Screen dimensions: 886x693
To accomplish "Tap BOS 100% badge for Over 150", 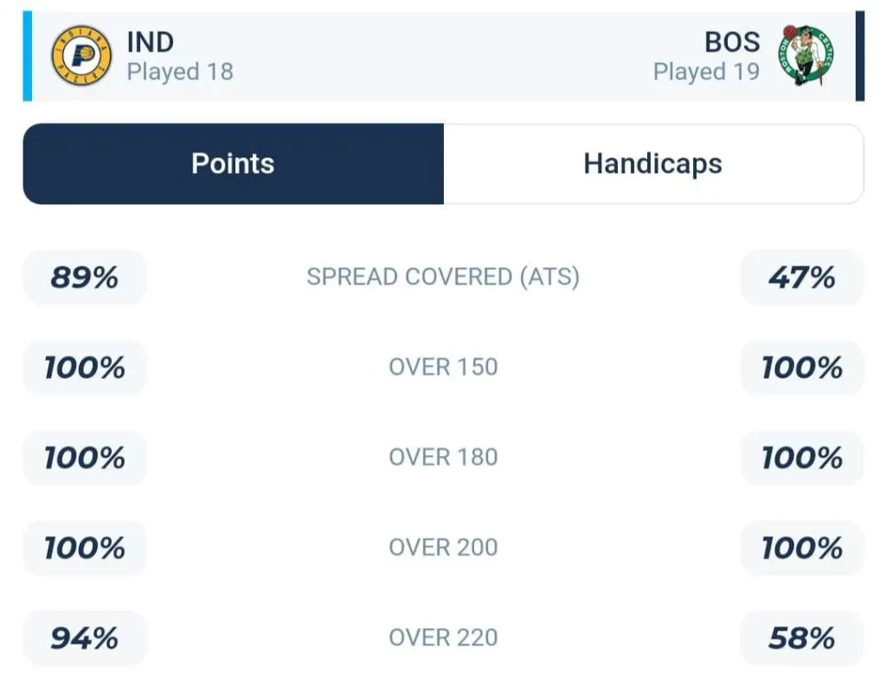I will point(802,368).
